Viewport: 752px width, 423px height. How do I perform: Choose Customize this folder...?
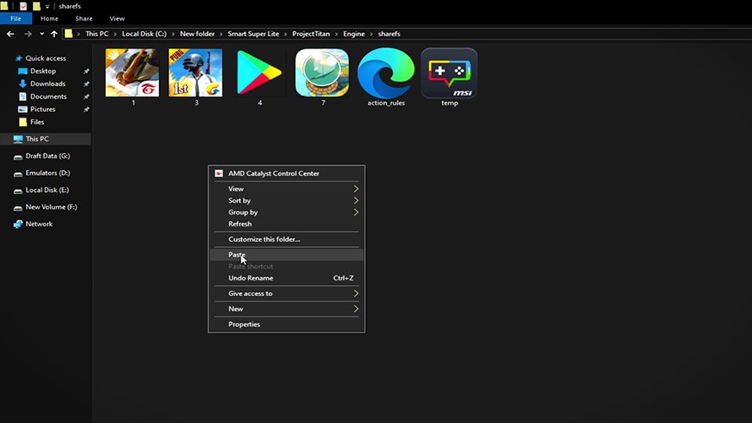287,240
